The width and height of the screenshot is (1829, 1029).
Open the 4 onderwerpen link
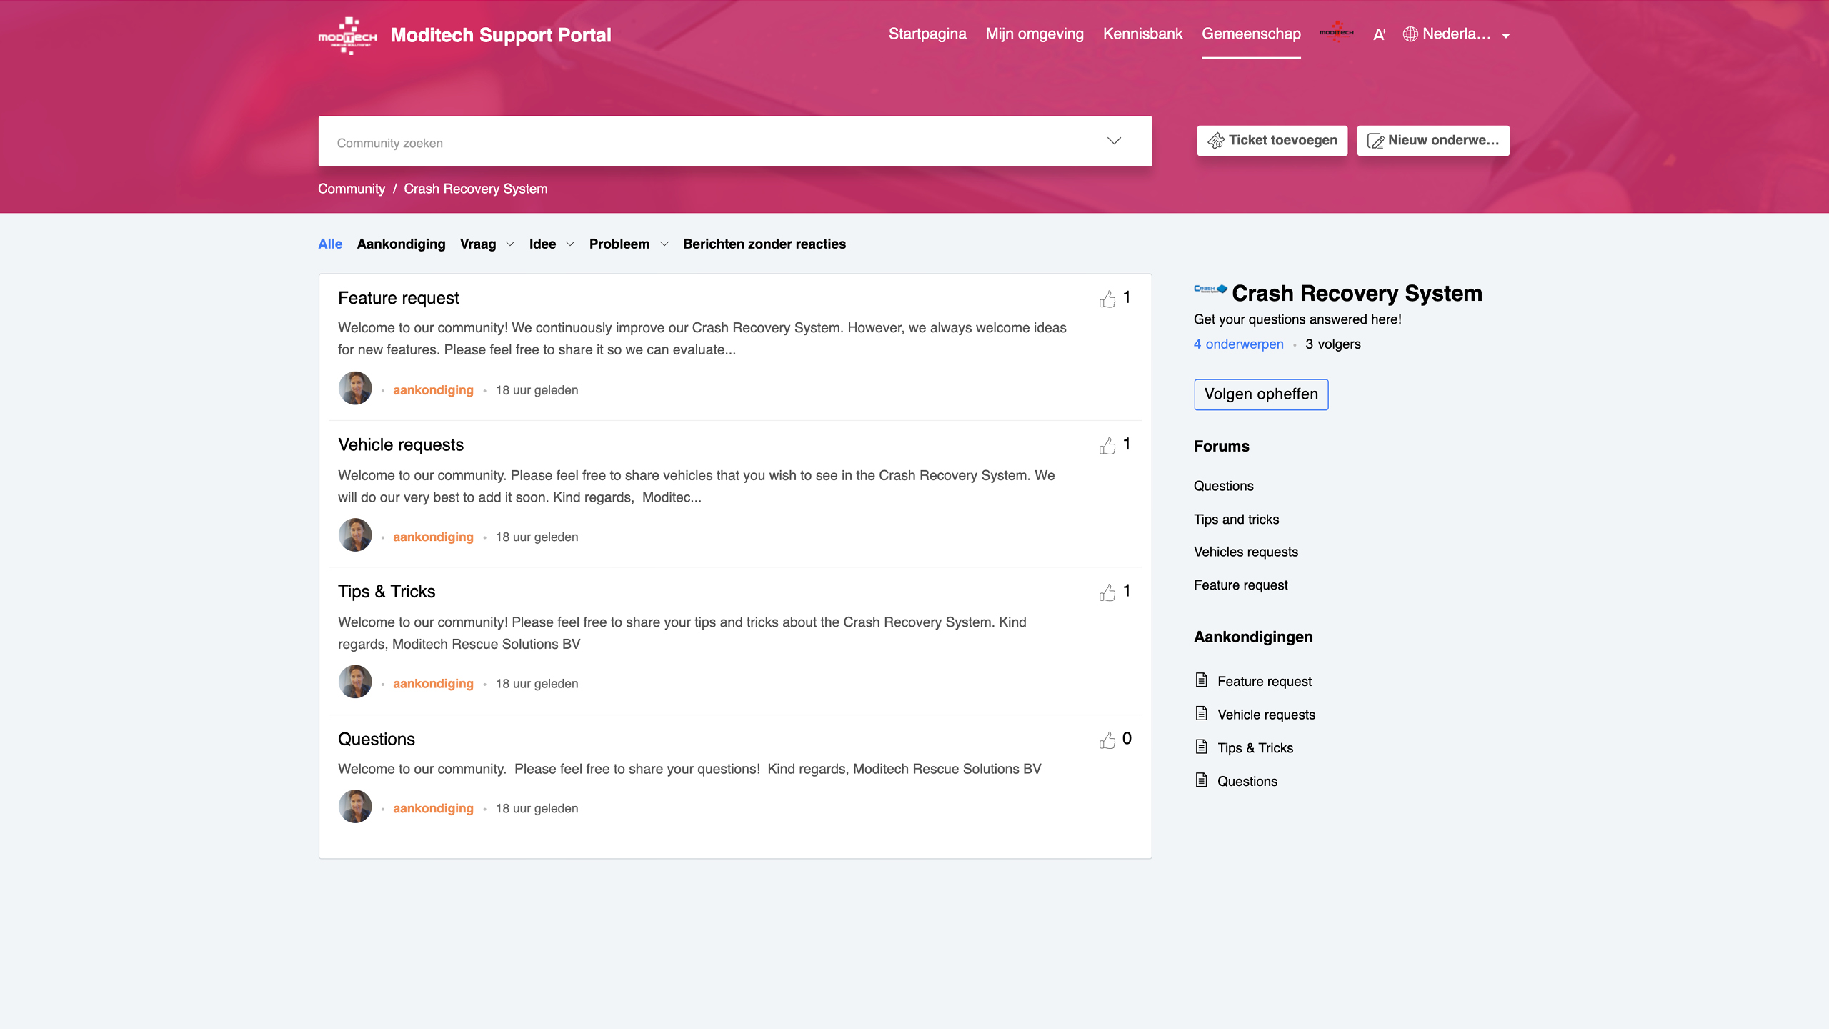pos(1238,344)
